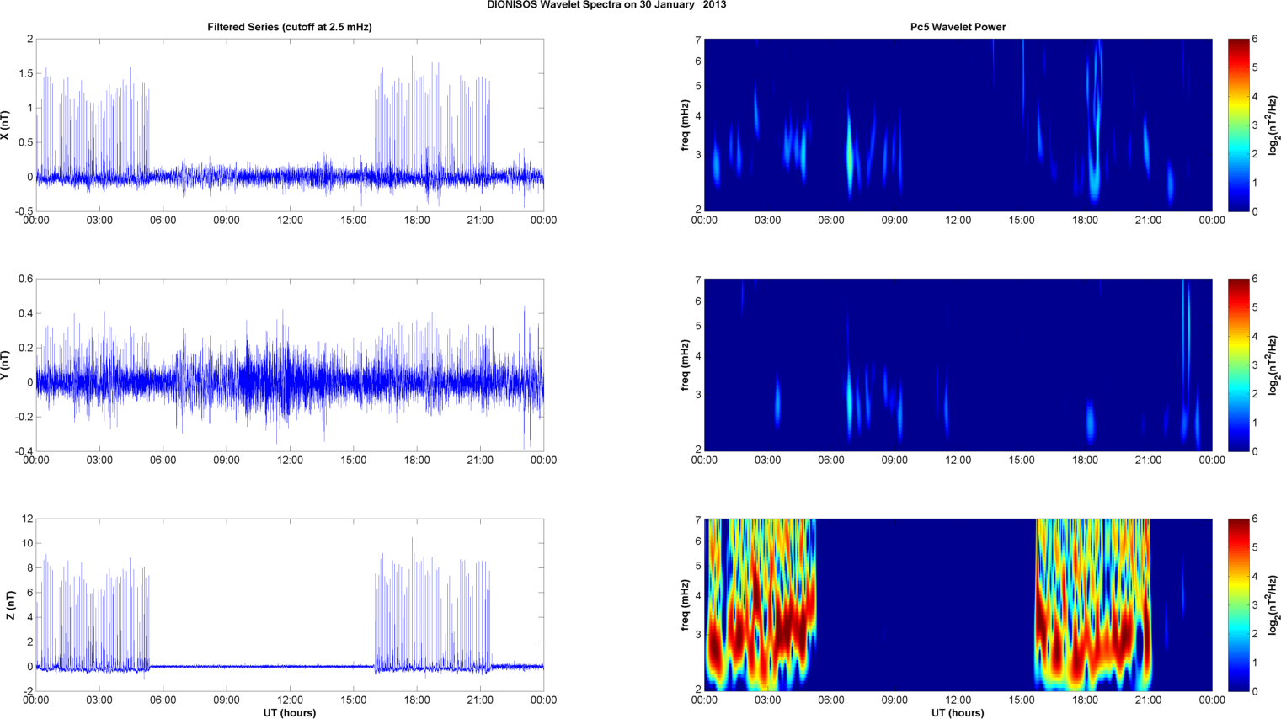
Task: Click the 10 tick on the Z (nT) axis
Action: pos(28,544)
